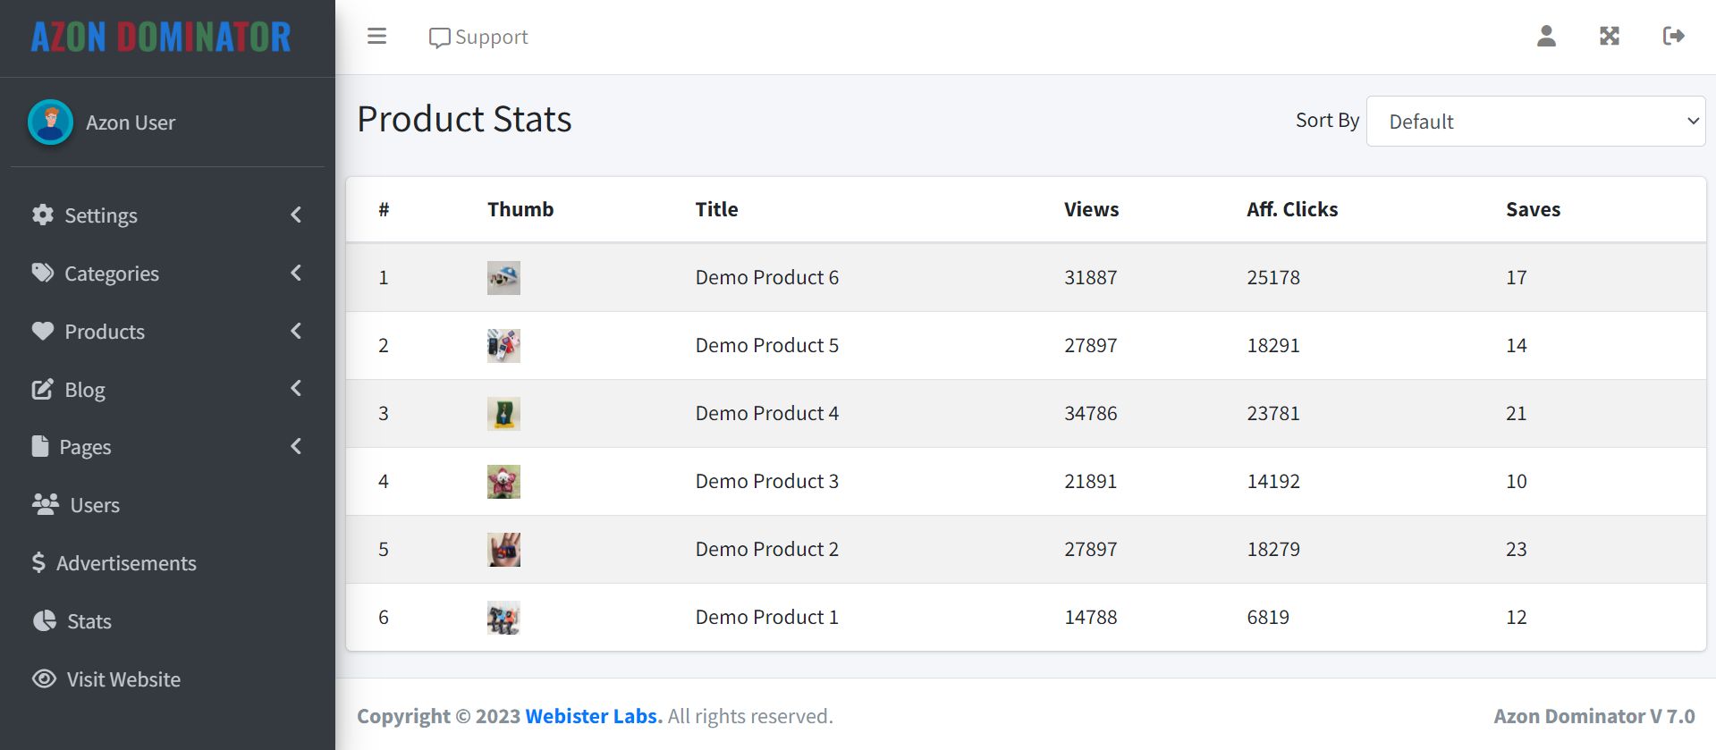Click the hamburger sidebar toggle icon
1716x750 pixels.
(376, 37)
